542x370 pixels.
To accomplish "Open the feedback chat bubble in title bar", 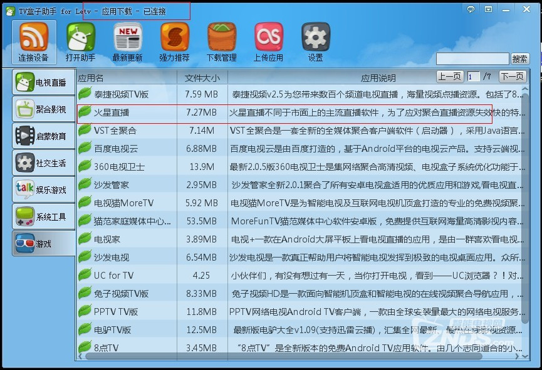I will coord(472,9).
